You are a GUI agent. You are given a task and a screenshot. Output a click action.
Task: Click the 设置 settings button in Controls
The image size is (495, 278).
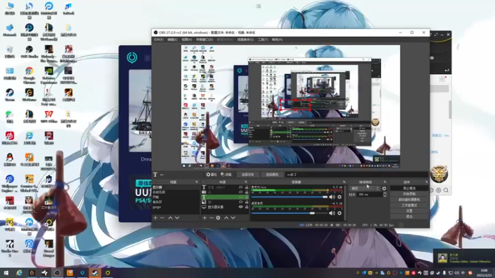(409, 211)
